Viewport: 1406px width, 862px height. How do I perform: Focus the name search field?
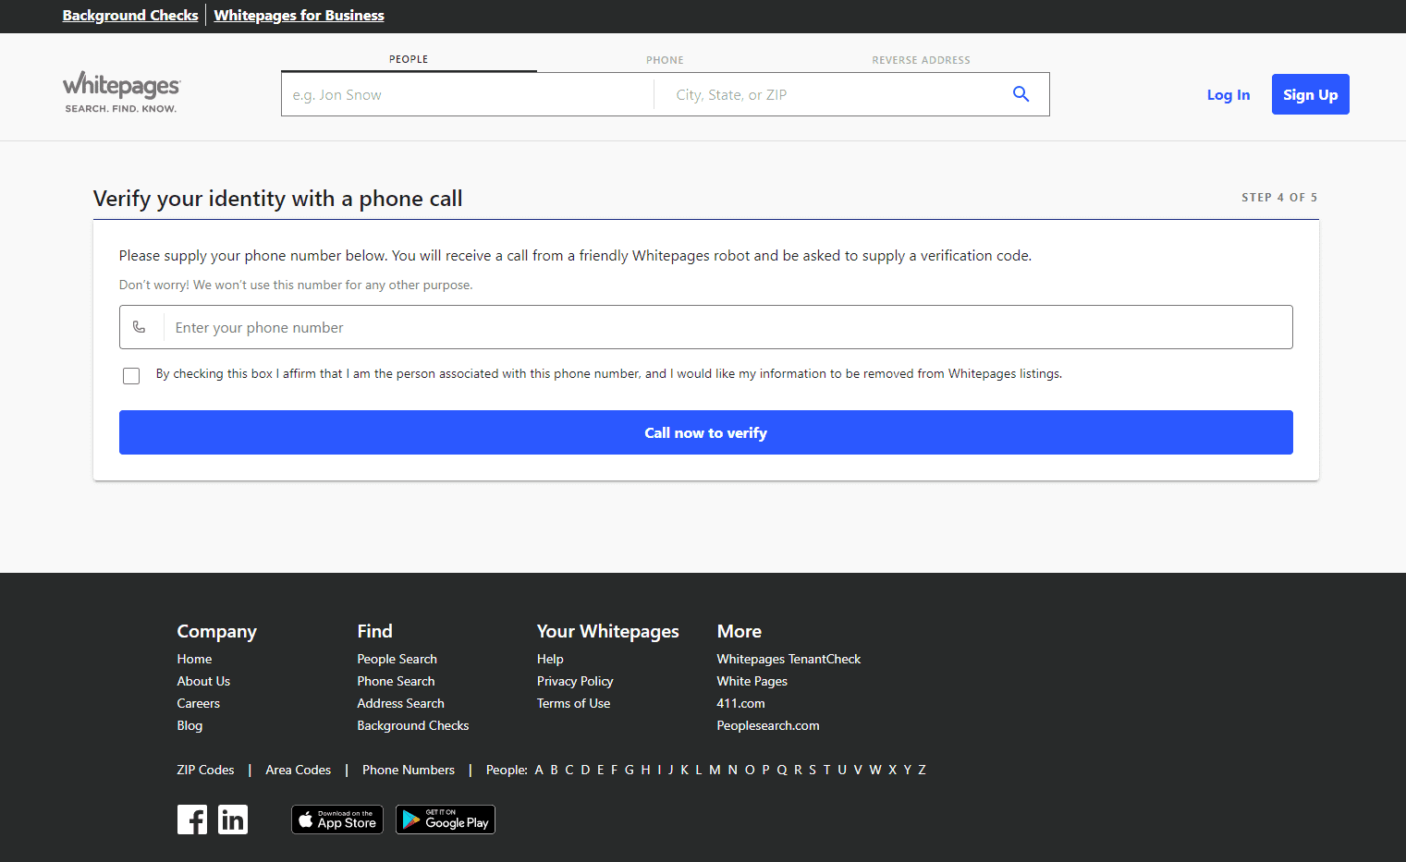tap(468, 94)
